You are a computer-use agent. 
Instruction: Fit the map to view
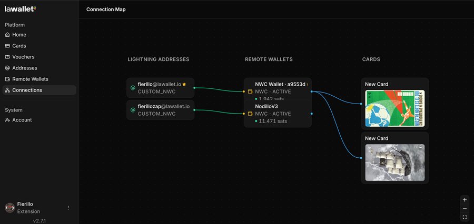tap(465, 217)
